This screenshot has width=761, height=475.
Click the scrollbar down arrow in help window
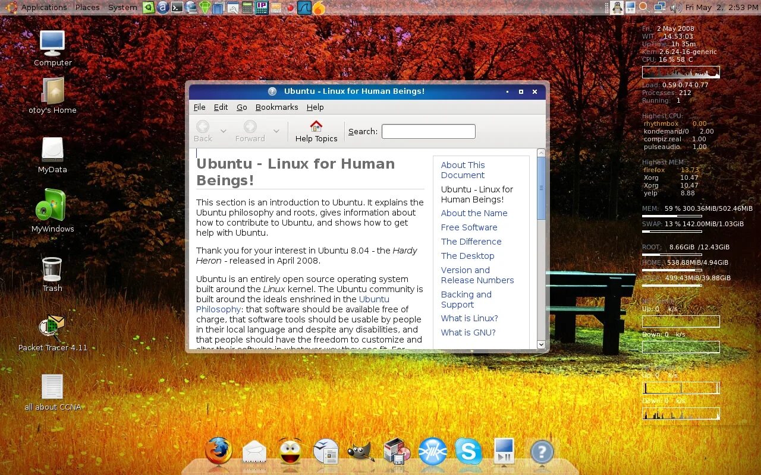541,344
